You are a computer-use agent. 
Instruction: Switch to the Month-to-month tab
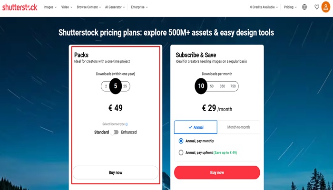[238, 127]
